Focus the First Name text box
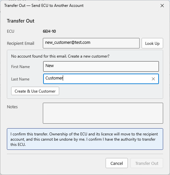This screenshot has width=170, height=175. pos(101,66)
